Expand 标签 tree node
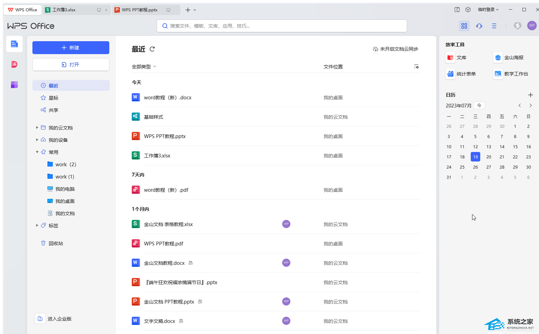Viewport: 539px width, 334px height. coord(37,226)
